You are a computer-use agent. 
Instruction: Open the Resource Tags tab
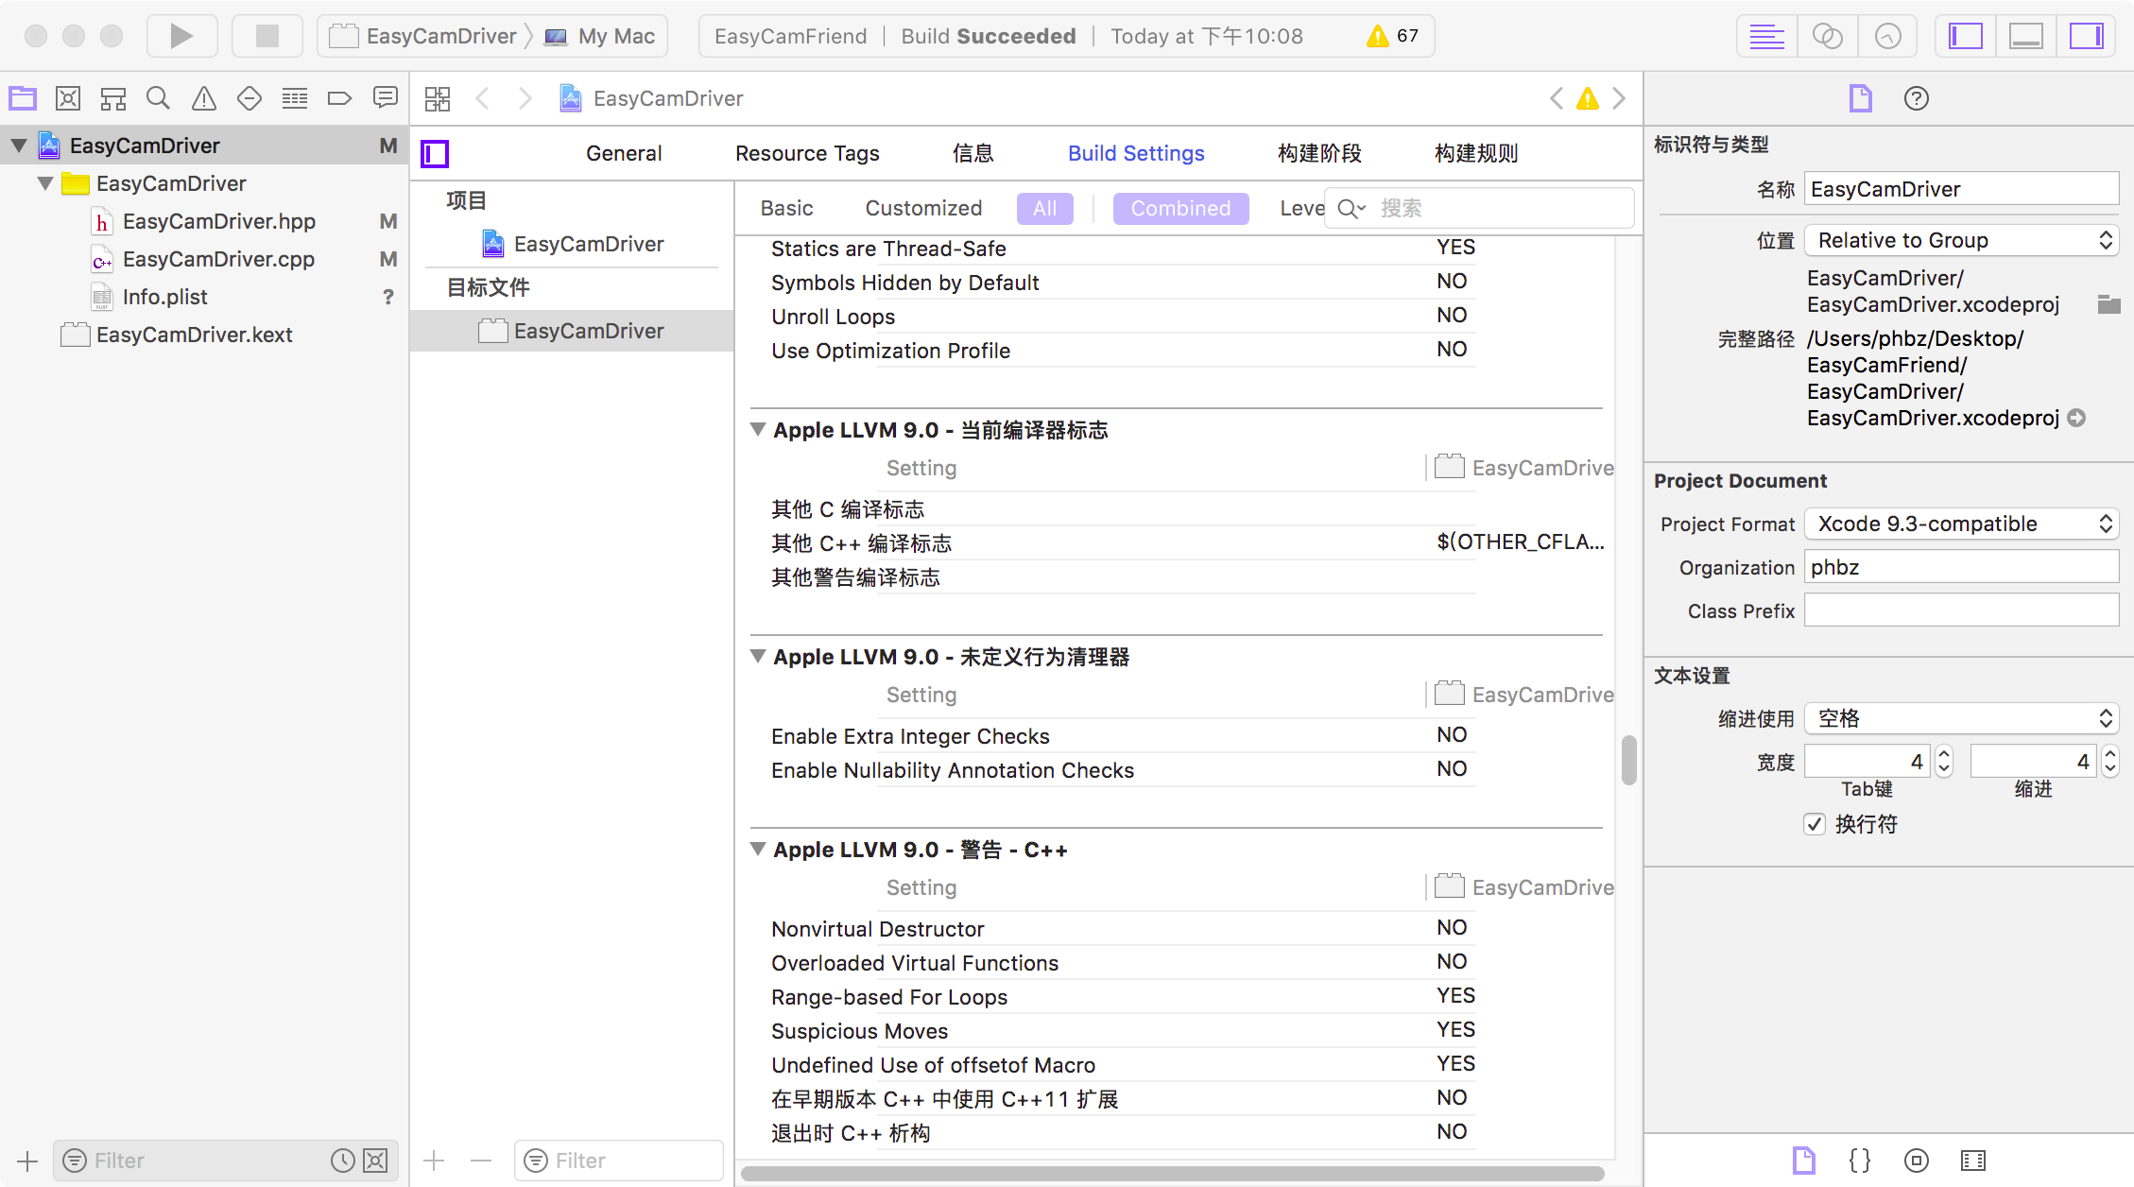point(807,153)
